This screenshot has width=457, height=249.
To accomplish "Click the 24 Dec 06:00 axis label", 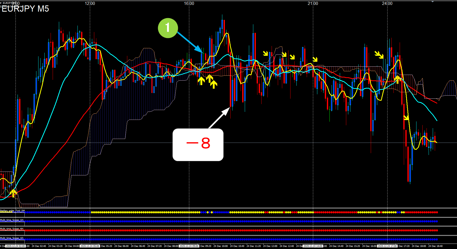I will (122, 246).
